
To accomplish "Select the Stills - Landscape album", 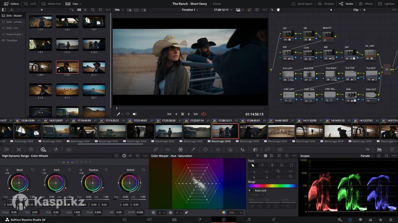I will coord(15,22).
